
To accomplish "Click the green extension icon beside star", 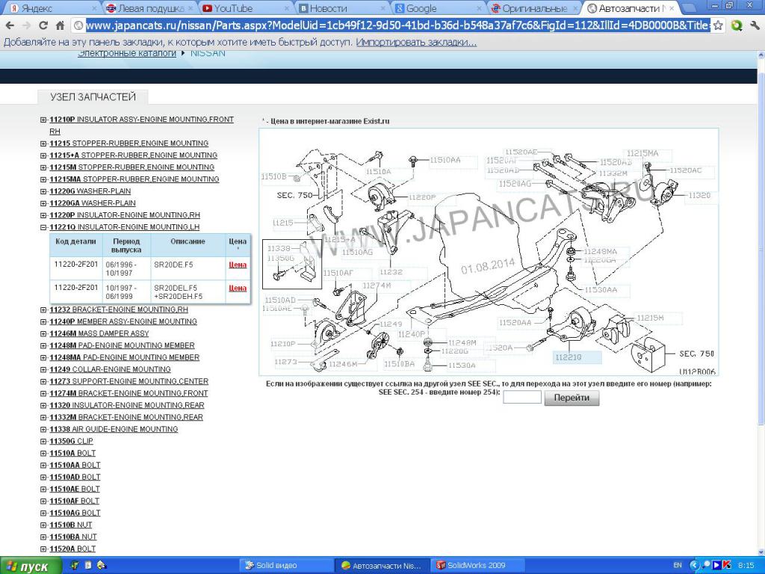I will [x=737, y=25].
